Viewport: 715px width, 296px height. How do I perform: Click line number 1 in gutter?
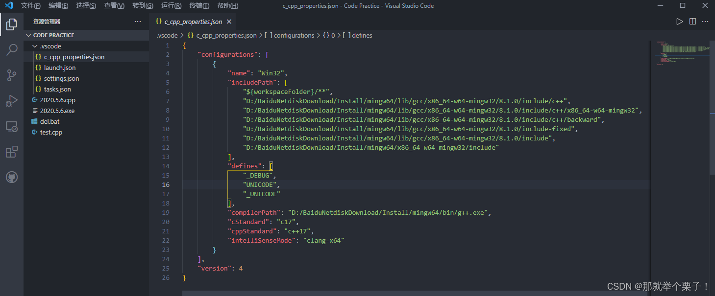[x=168, y=46]
